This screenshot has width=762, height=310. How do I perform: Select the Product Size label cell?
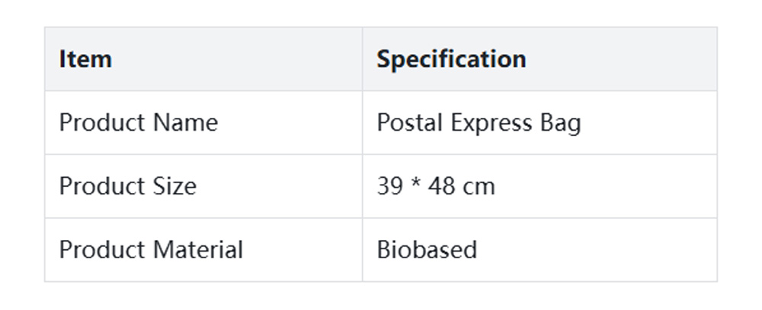[128, 186]
